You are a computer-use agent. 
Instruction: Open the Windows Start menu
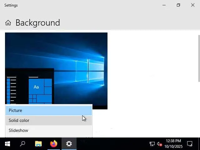pos(7,144)
